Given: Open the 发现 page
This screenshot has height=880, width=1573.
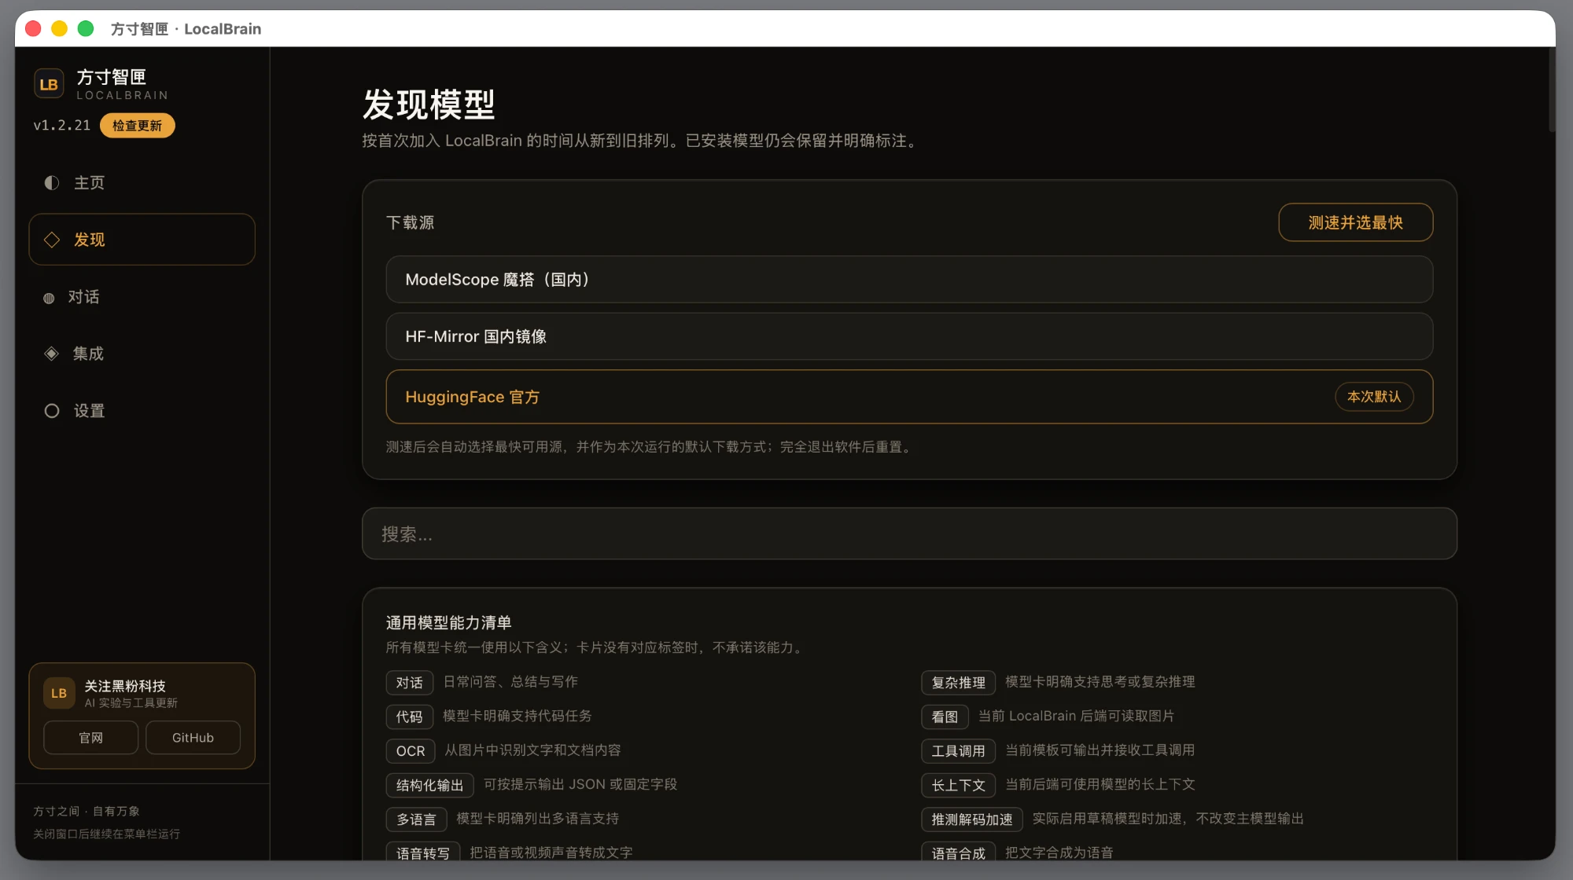Looking at the screenshot, I should (142, 240).
